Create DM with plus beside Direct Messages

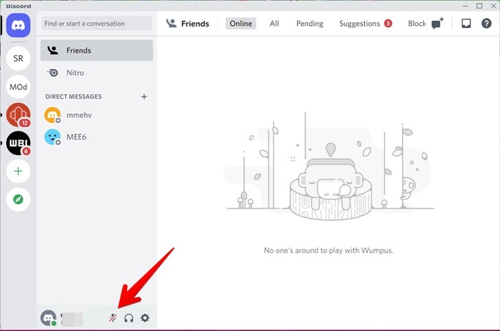144,97
